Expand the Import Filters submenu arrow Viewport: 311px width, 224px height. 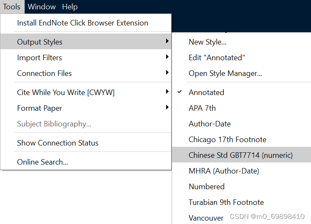(167, 57)
